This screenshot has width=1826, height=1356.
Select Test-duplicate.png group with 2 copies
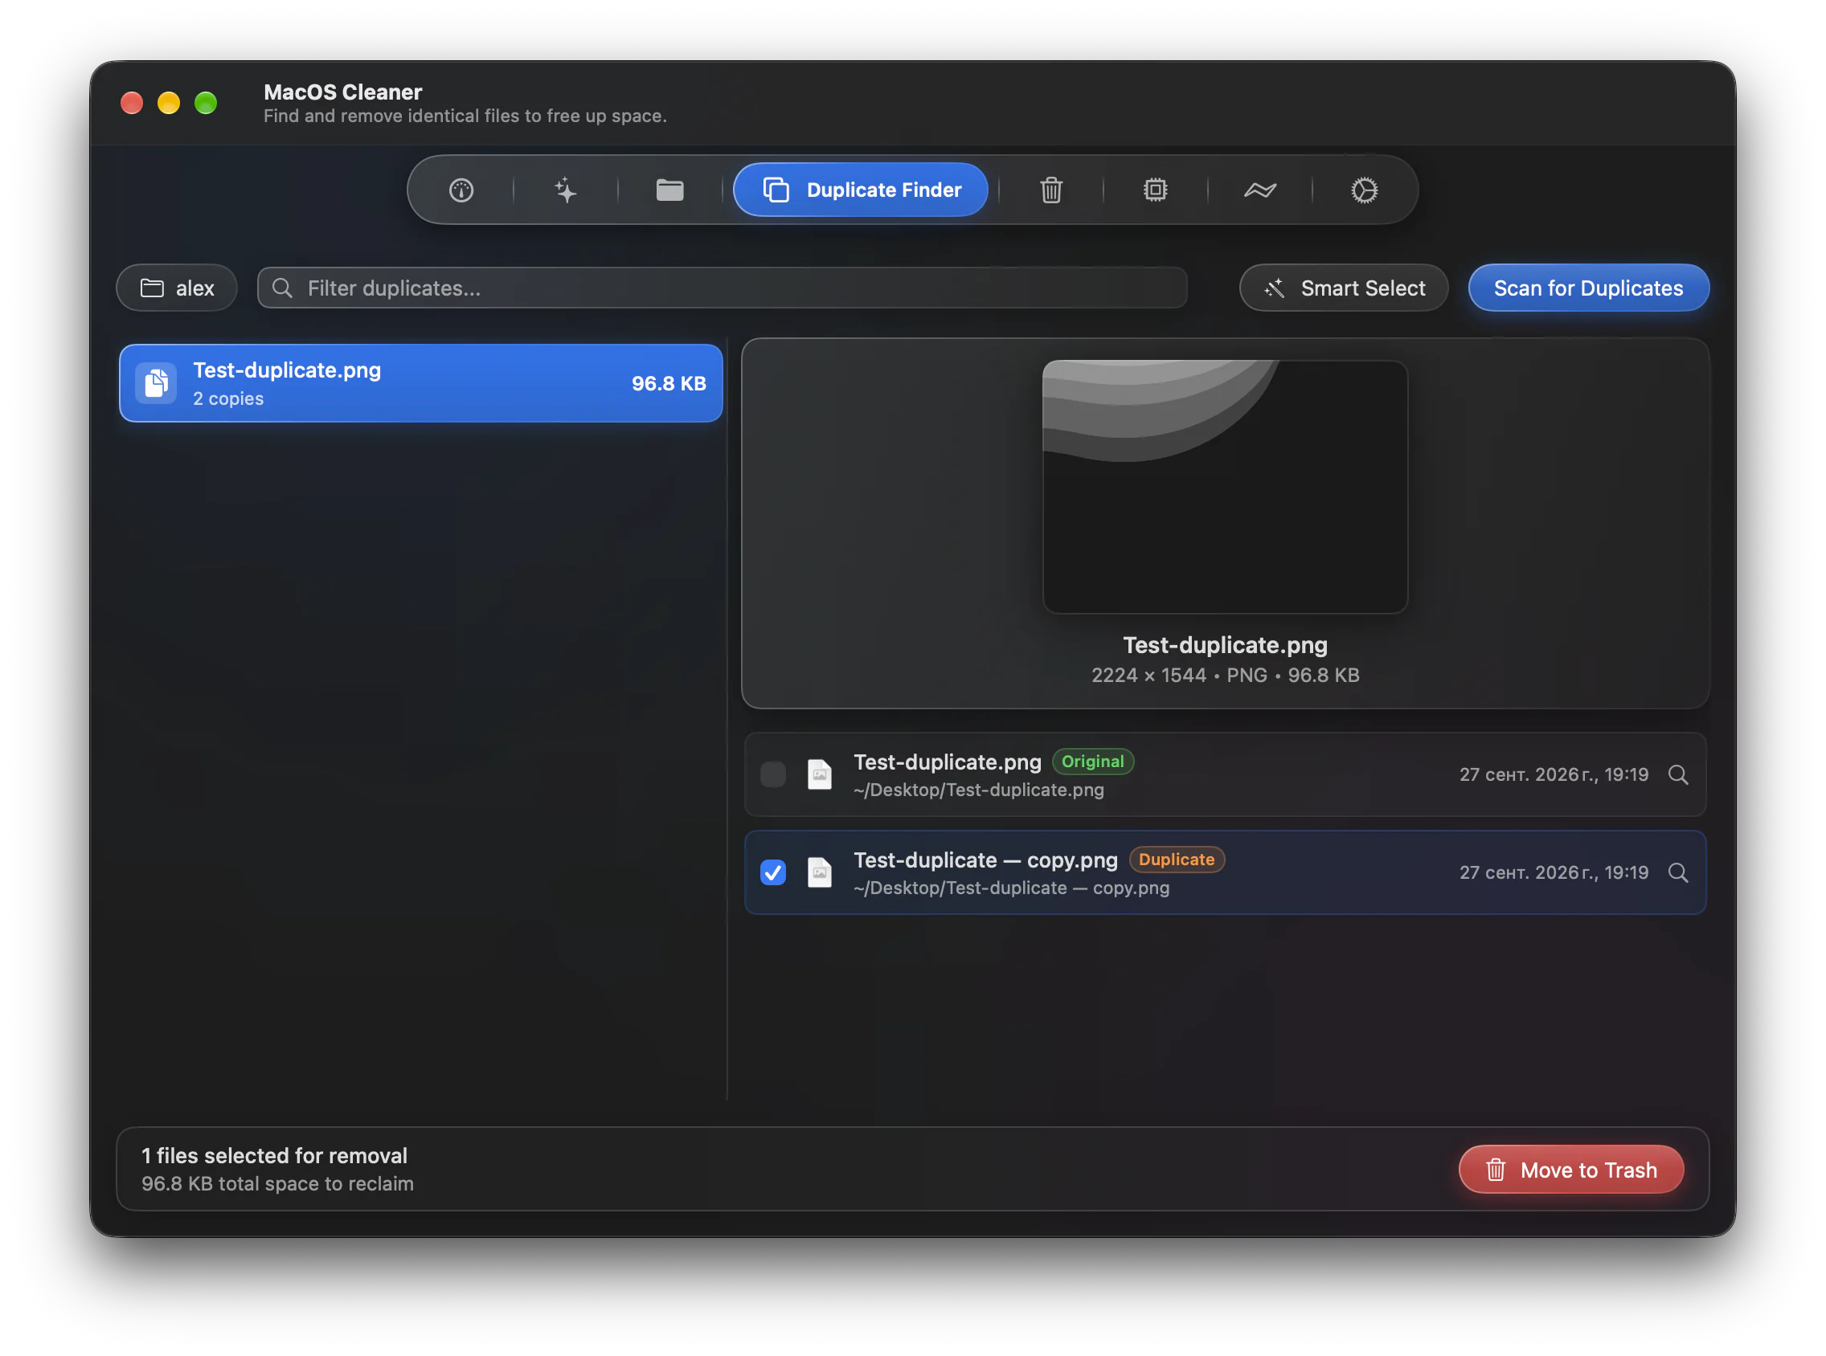[x=420, y=383]
